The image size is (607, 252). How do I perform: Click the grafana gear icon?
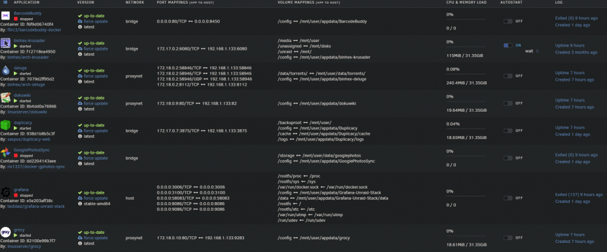pos(5,192)
